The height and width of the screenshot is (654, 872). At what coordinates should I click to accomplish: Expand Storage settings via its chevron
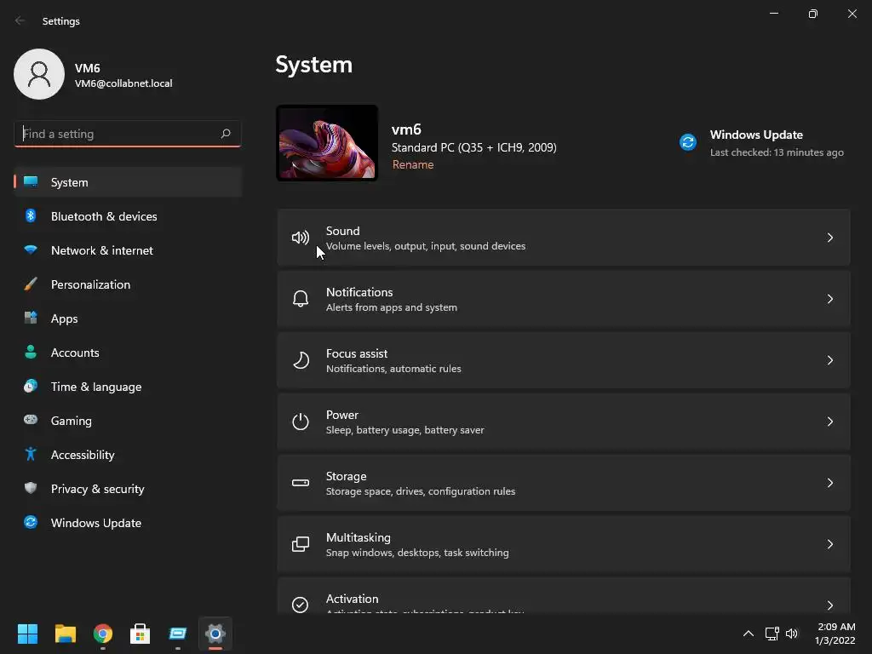(829, 483)
